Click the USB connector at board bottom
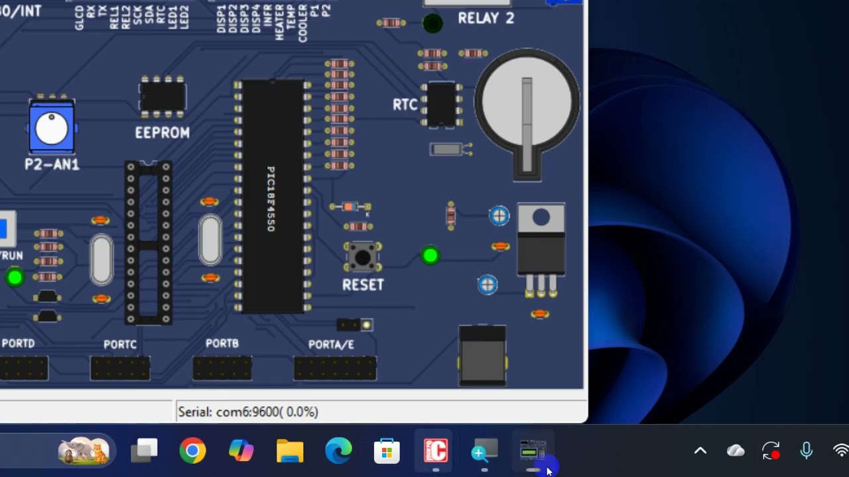 pyautogui.click(x=482, y=354)
